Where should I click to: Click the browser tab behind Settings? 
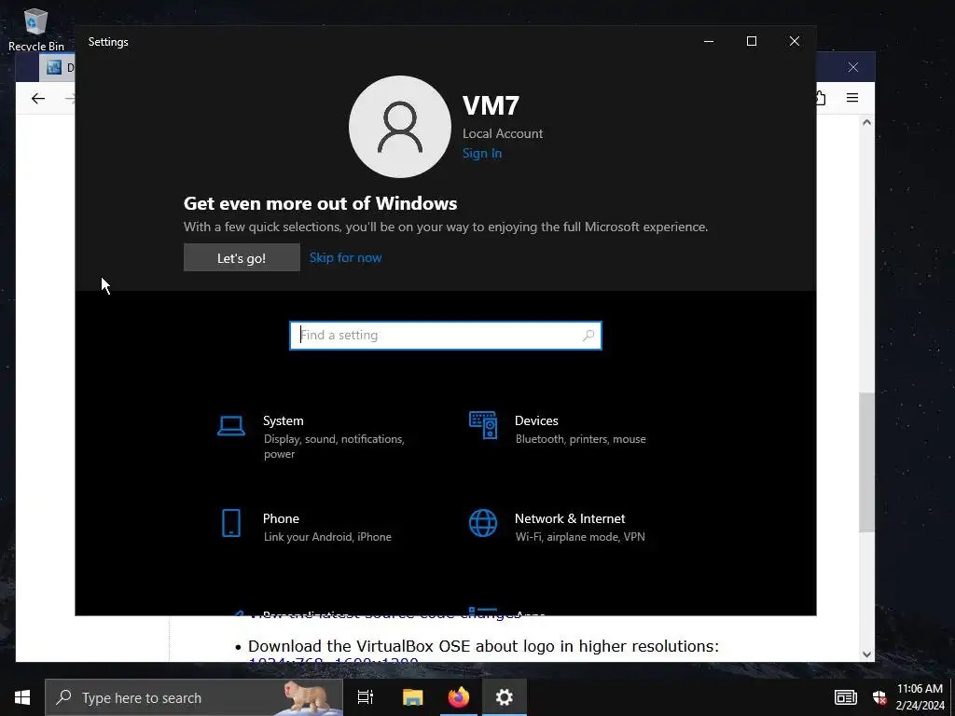click(x=58, y=67)
